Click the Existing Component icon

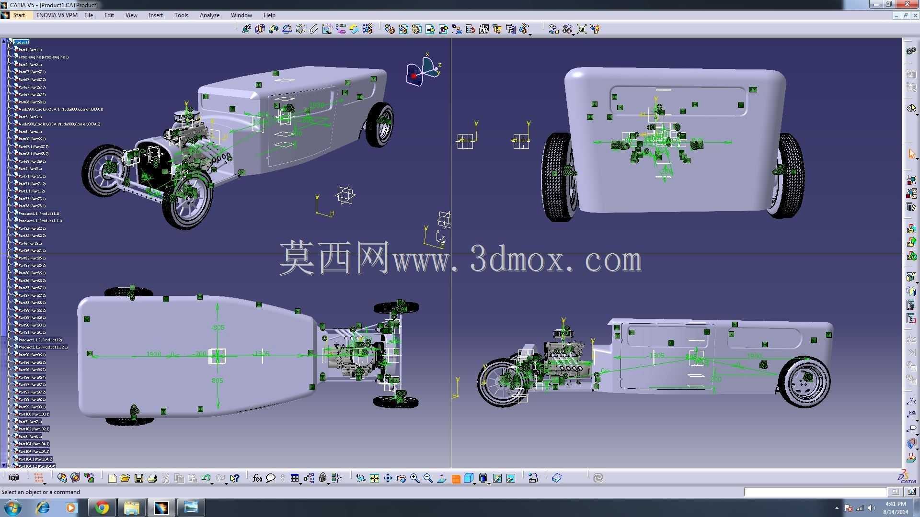(x=430, y=29)
